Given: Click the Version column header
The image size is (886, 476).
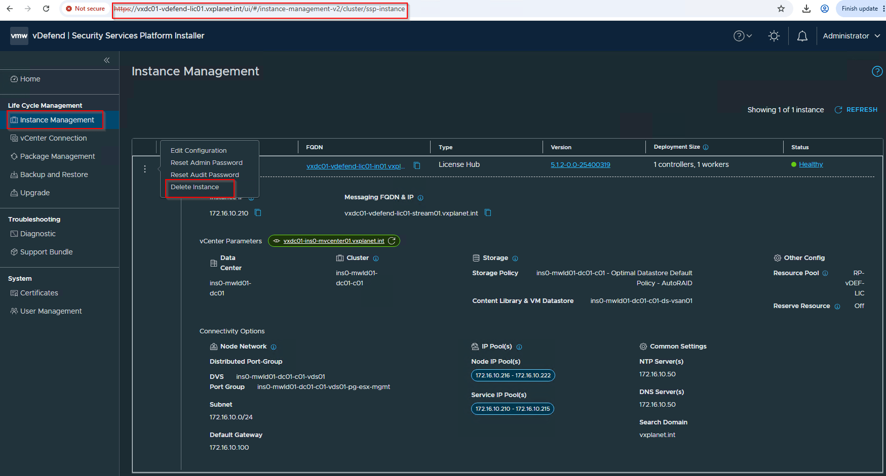Looking at the screenshot, I should tap(561, 147).
